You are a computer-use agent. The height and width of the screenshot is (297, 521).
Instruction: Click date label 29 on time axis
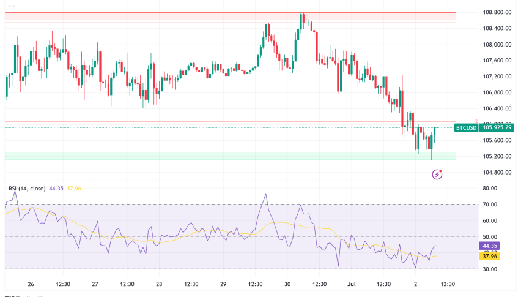223,284
